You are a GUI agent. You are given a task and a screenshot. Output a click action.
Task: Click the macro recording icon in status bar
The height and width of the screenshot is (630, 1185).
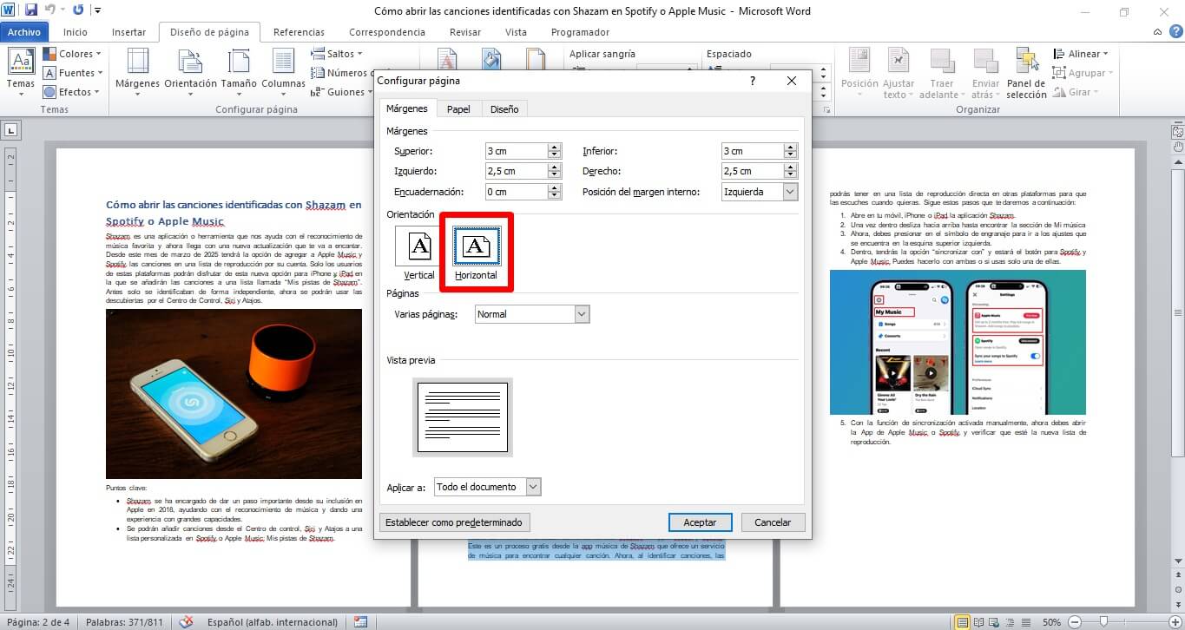(x=360, y=622)
